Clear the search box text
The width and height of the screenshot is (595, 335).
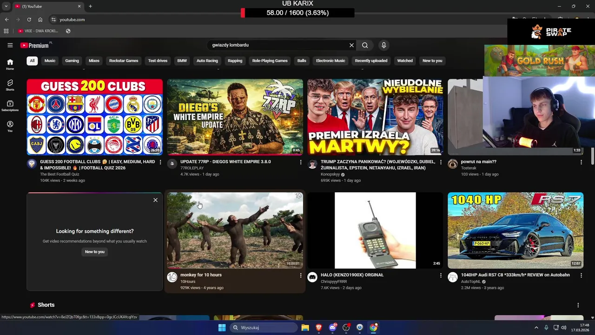point(351,45)
